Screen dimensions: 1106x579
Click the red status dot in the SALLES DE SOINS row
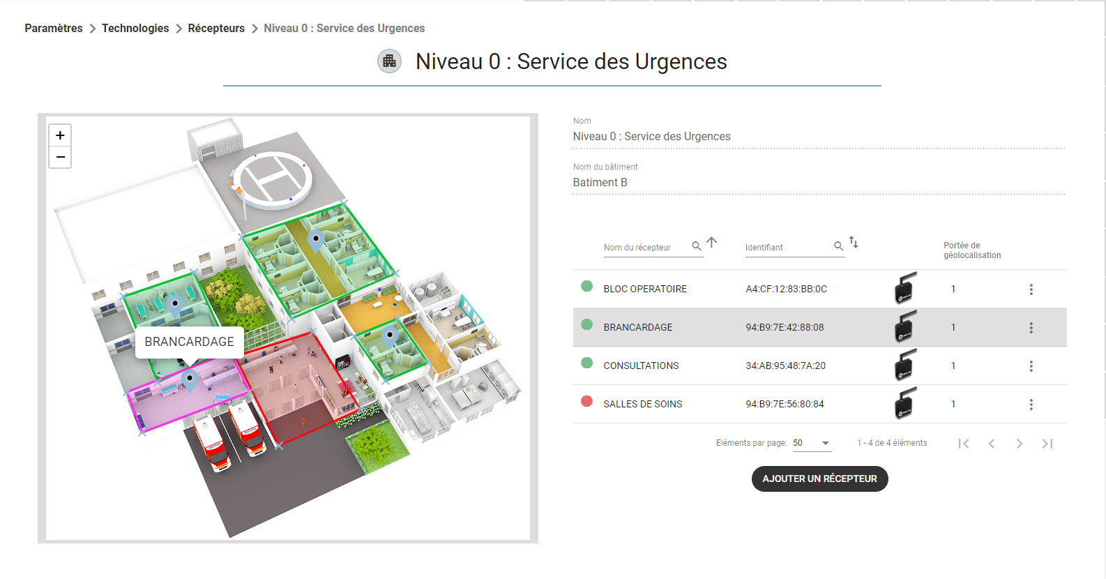[x=587, y=401]
